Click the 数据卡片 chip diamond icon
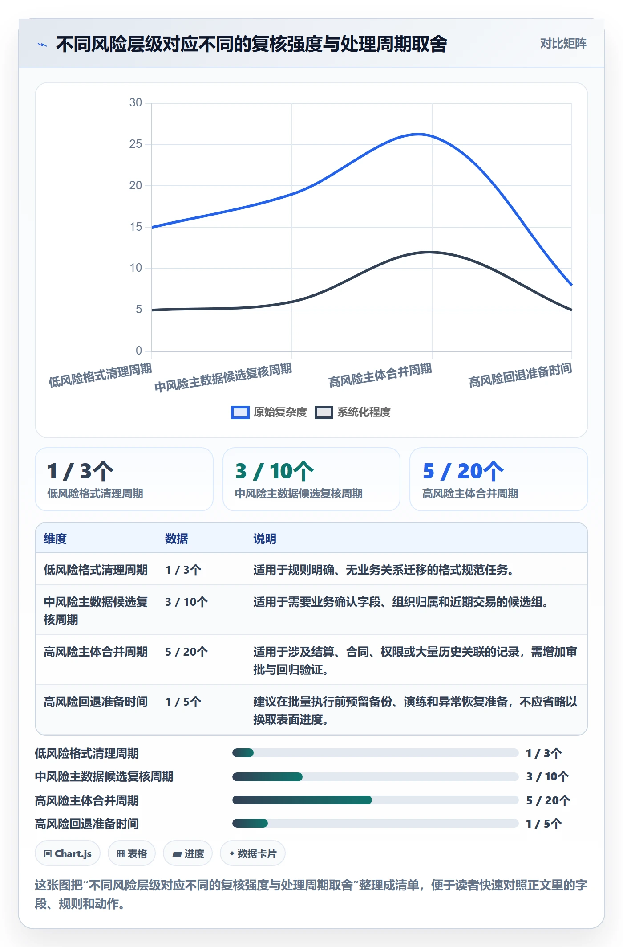623x947 pixels. coord(232,853)
